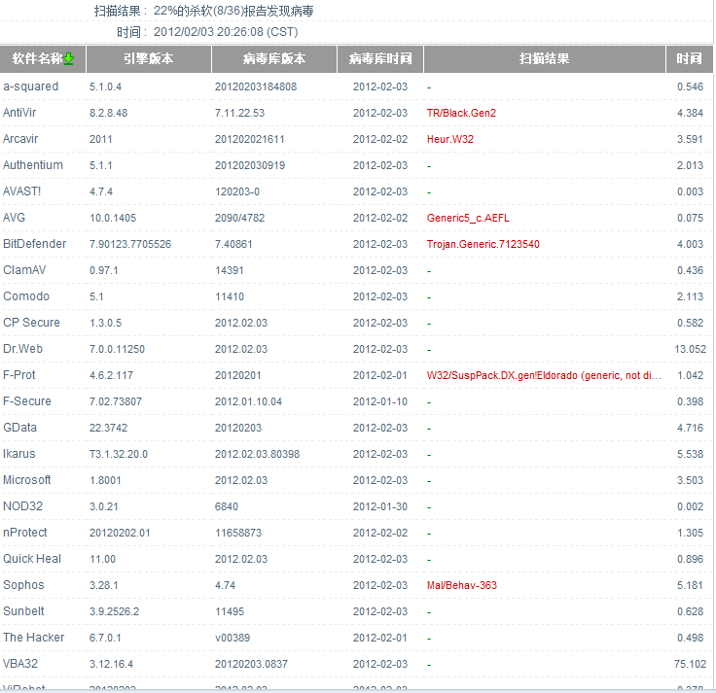This screenshot has height=693, width=716.
Task: Click the Sophos software name
Action: [23, 585]
